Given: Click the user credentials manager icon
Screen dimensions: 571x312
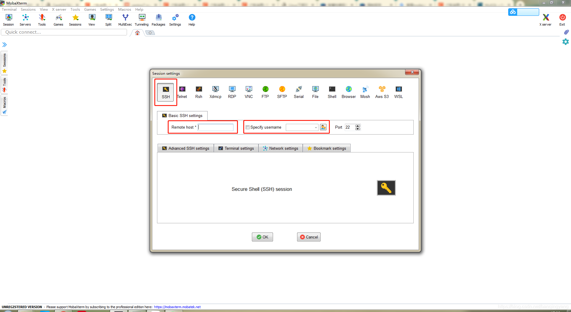Looking at the screenshot, I should pyautogui.click(x=323, y=127).
